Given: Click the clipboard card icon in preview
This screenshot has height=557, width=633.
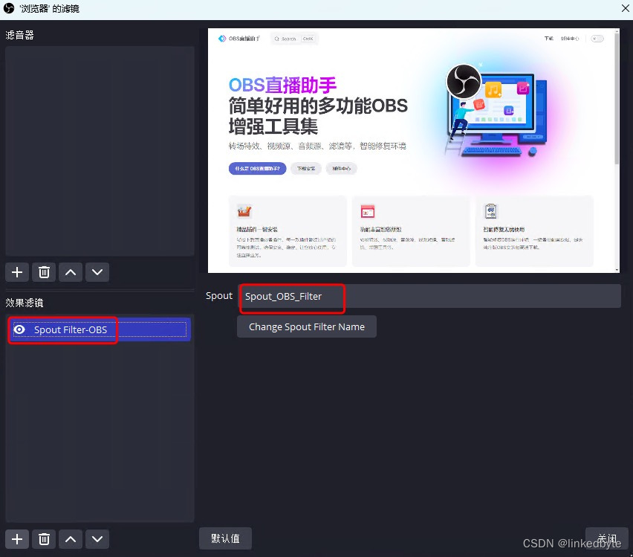Looking at the screenshot, I should (x=491, y=210).
